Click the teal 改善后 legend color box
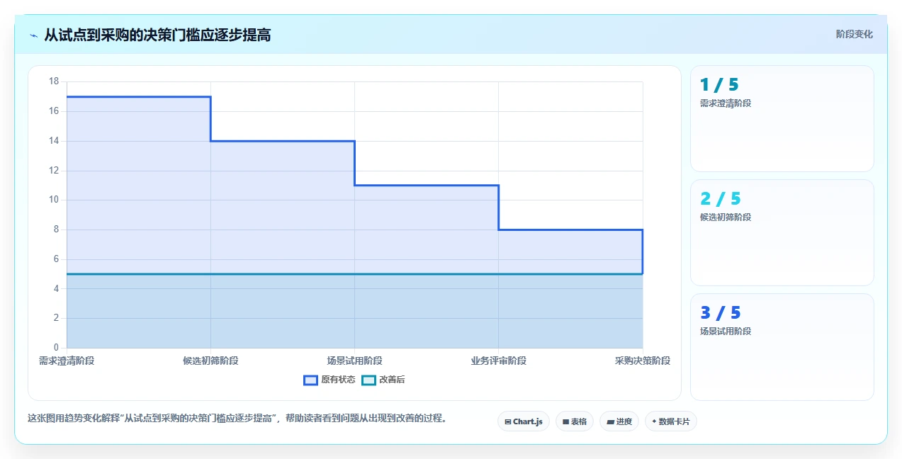This screenshot has height=459, width=902. tap(368, 380)
